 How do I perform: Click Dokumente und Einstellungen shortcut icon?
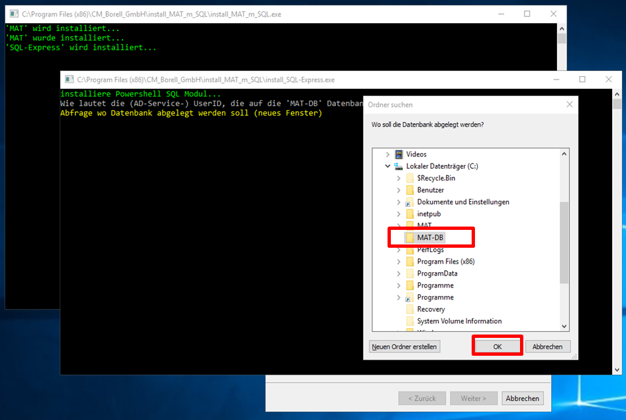[409, 202]
